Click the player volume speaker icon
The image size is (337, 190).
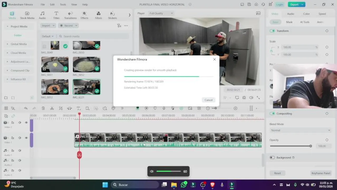click(251, 98)
